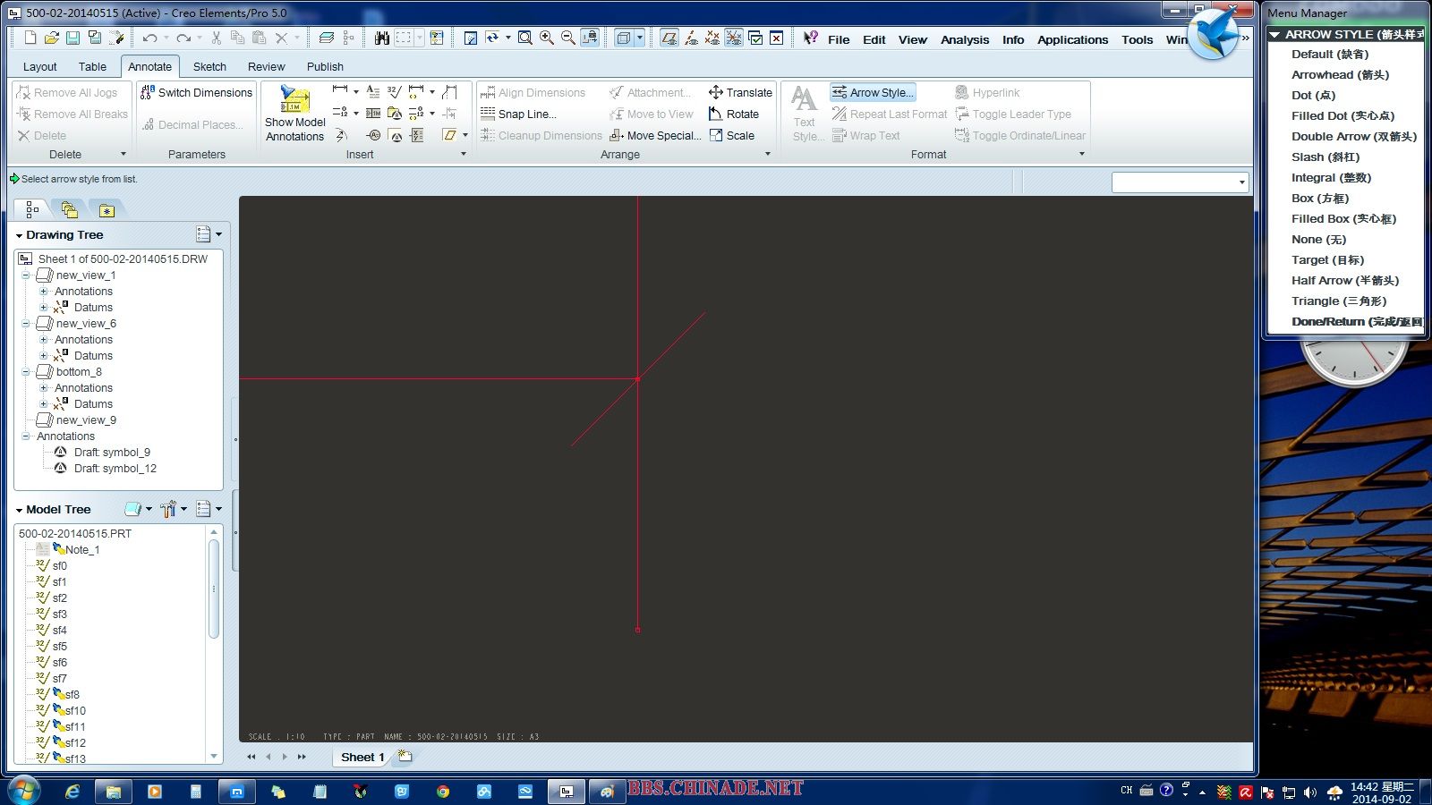This screenshot has height=805, width=1432.
Task: Click the model tree tab icon in navigator
Action: click(x=32, y=209)
